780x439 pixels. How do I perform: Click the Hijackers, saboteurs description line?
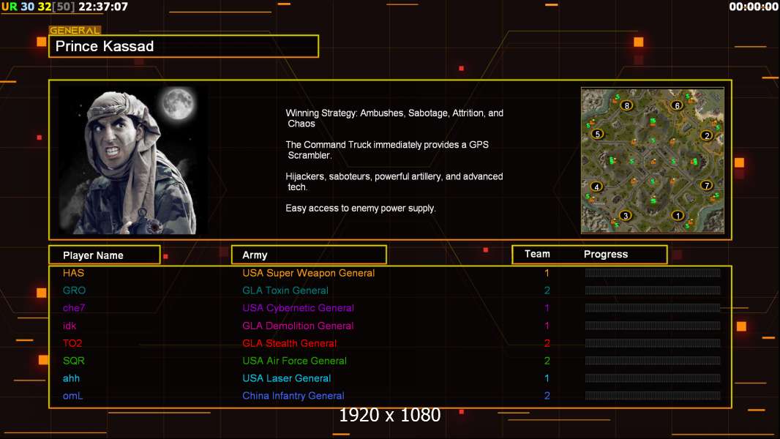(x=394, y=181)
